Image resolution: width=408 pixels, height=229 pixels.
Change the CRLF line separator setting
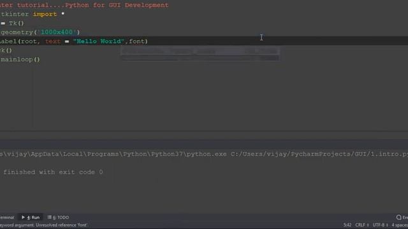[x=362, y=225]
